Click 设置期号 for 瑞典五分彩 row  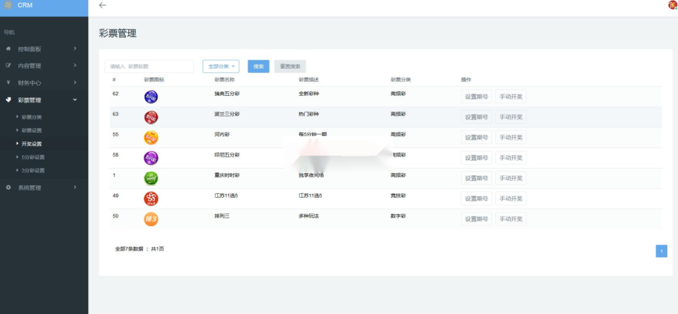point(477,97)
